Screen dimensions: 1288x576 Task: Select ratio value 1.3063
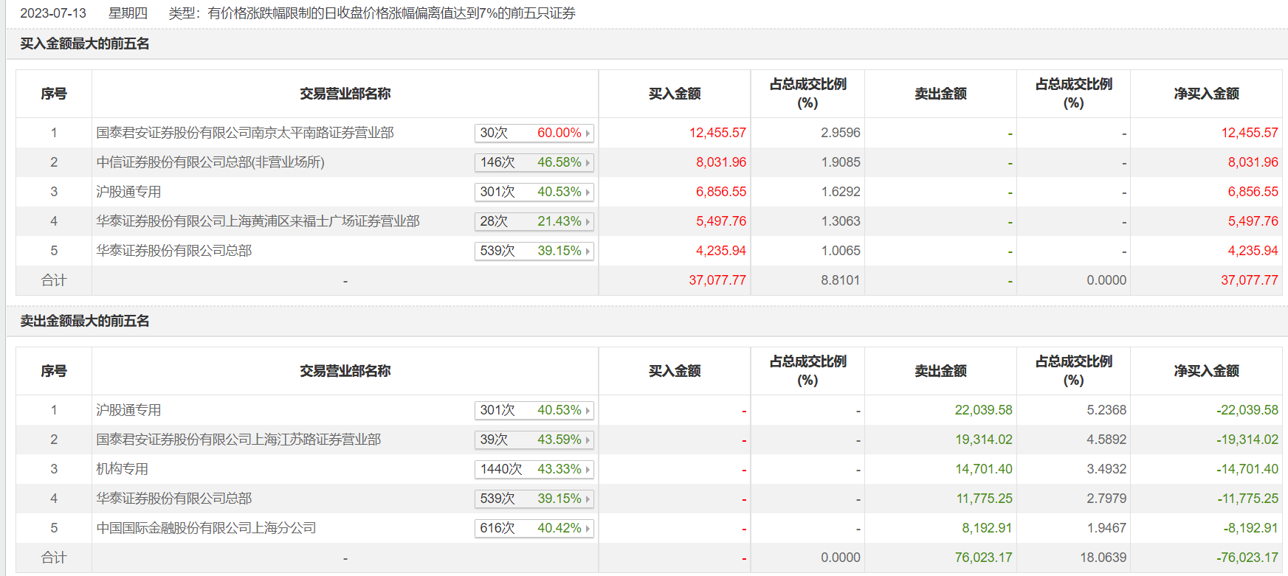841,221
